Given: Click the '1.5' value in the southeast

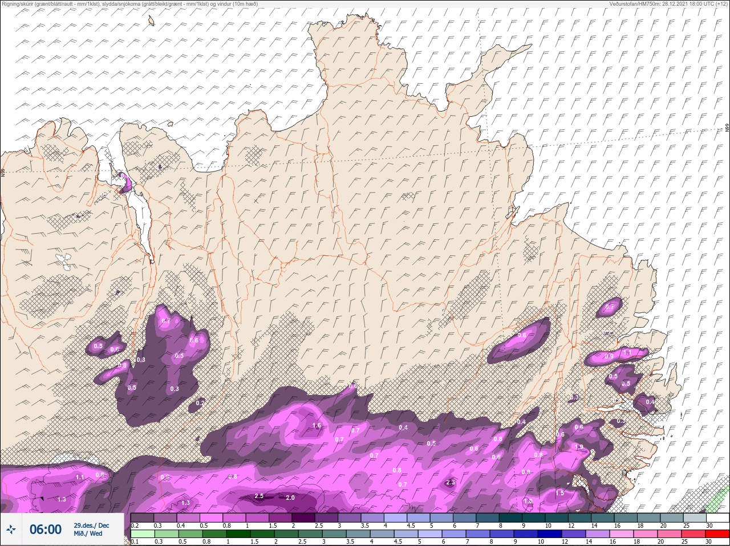Looking at the screenshot, I should point(559,493).
